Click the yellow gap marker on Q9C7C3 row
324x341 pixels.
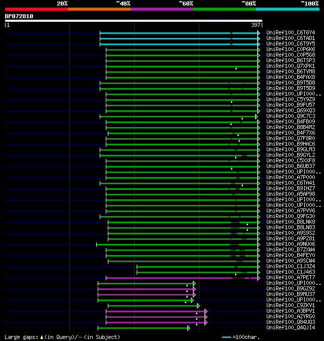click(x=242, y=118)
